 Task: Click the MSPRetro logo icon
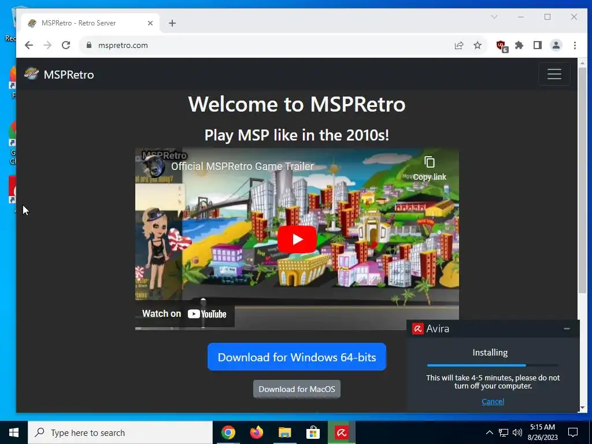click(31, 73)
